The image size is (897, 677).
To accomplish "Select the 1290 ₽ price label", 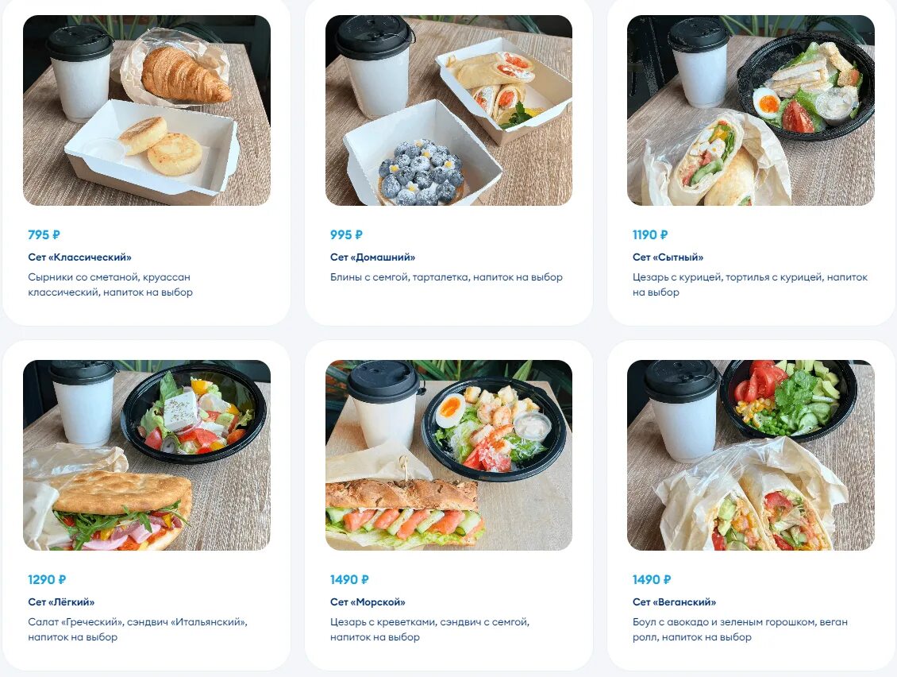I will coord(47,579).
